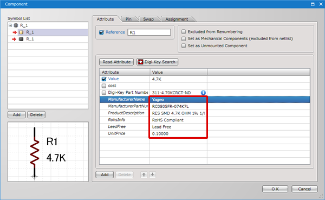This screenshot has height=200, width=325.
Task: Check the Digi-Key Part Number checkbox
Action: click(x=104, y=93)
